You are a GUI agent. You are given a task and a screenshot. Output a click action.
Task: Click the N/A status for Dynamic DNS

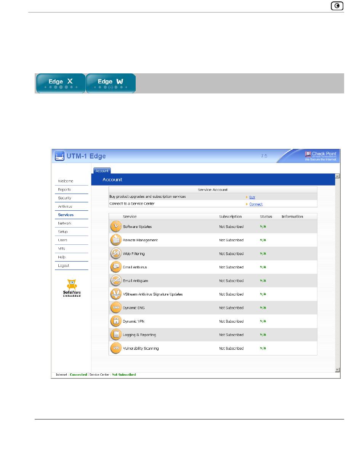click(x=263, y=308)
